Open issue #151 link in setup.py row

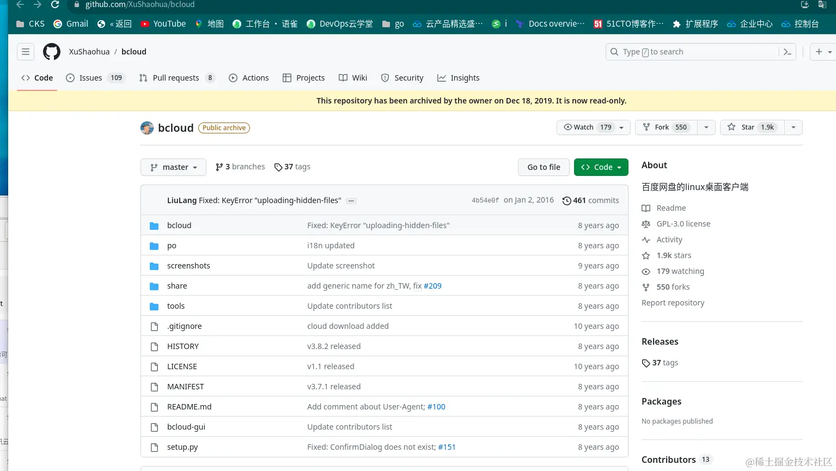[x=447, y=447]
